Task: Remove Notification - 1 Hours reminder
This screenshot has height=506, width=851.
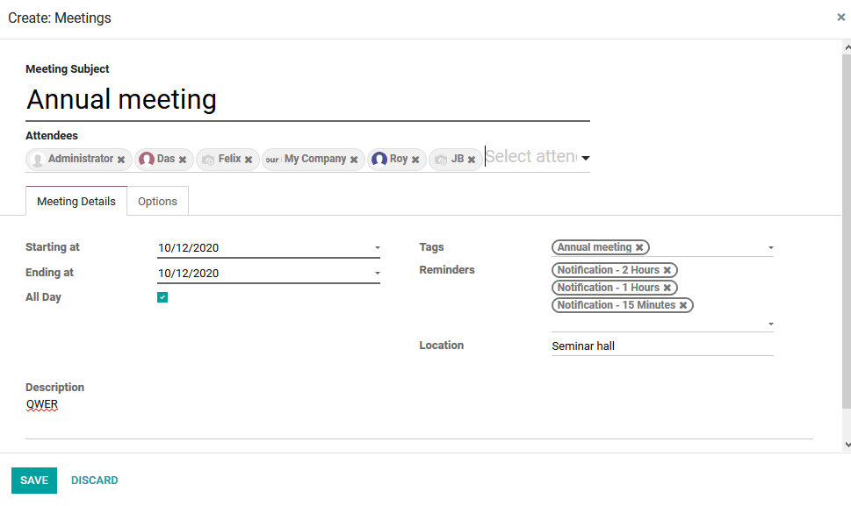Action: [667, 288]
